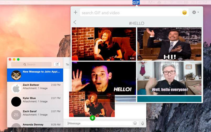
Task: Select the Jimmy Fallon HI! GIF
Action: [x=169, y=44]
